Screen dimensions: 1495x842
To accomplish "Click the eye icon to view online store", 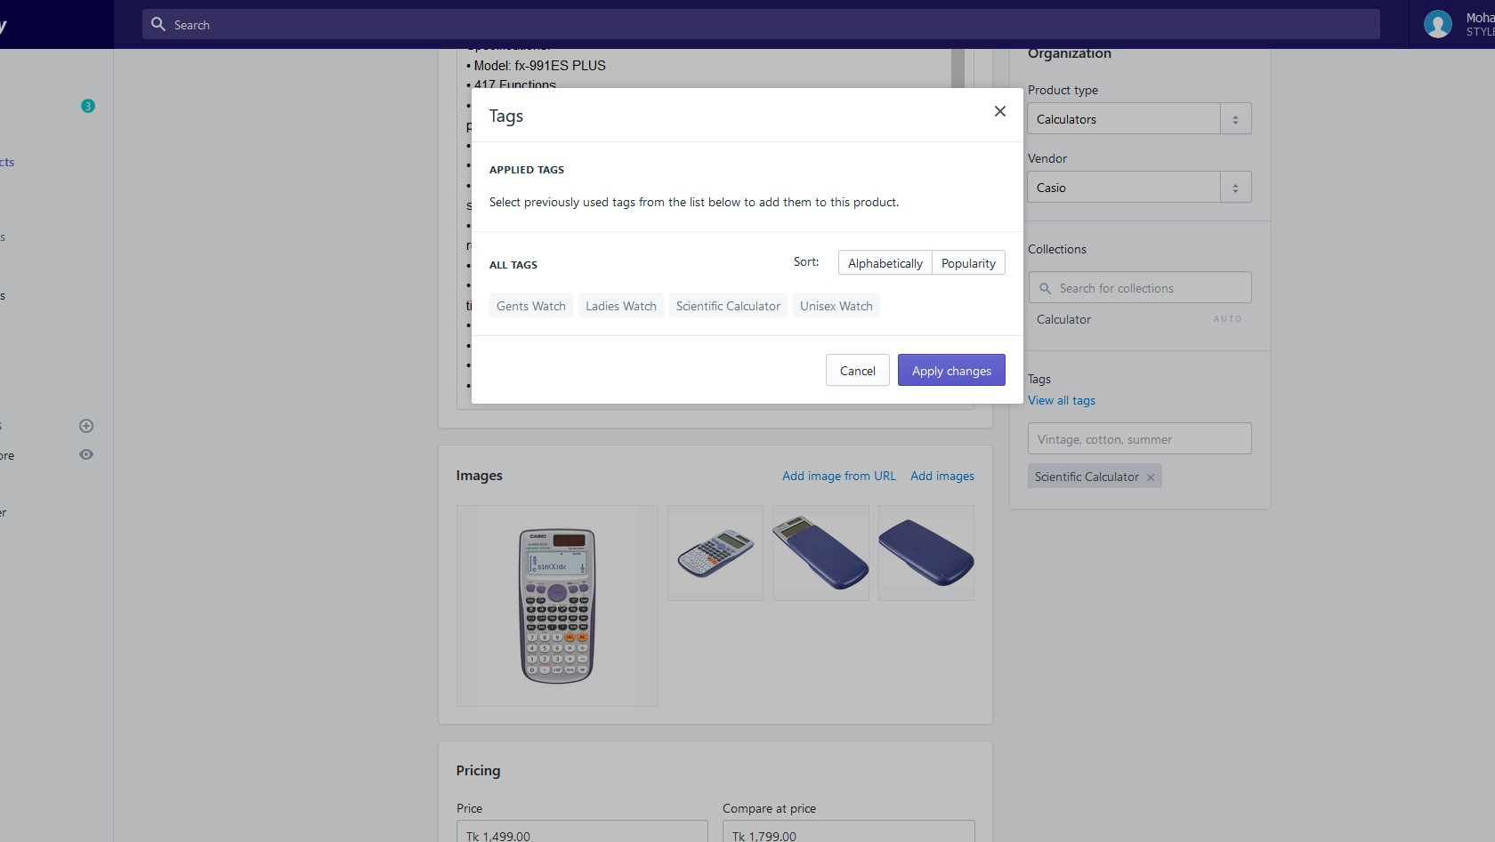I will 86,454.
